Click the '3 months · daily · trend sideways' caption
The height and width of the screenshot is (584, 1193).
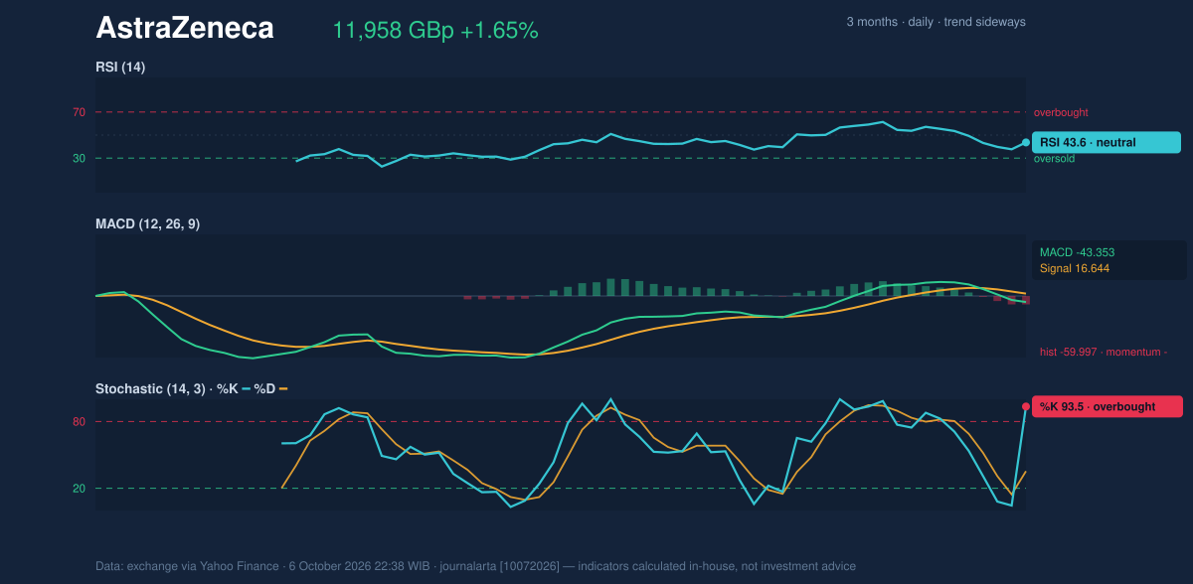[936, 22]
